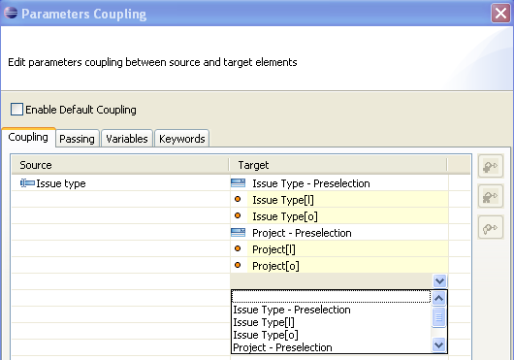This screenshot has height=360, width=514.
Task: Click the Project - Preselection unit icon
Action: 238,233
